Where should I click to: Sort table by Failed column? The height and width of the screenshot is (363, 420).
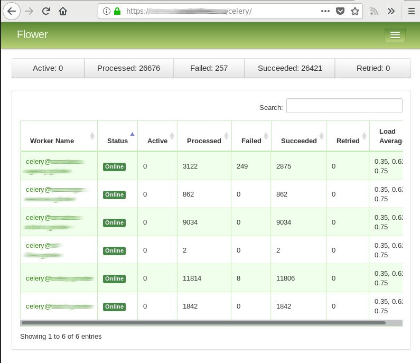coord(251,136)
